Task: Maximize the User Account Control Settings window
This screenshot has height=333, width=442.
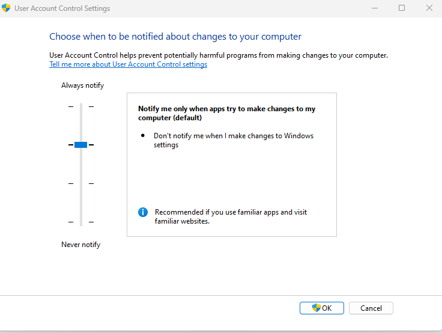Action: (x=402, y=8)
